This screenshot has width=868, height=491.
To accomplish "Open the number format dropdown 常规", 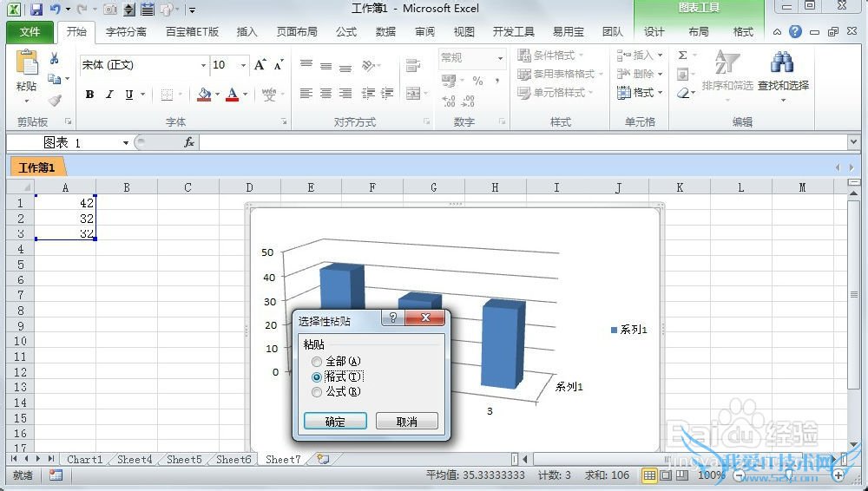I will coord(501,57).
